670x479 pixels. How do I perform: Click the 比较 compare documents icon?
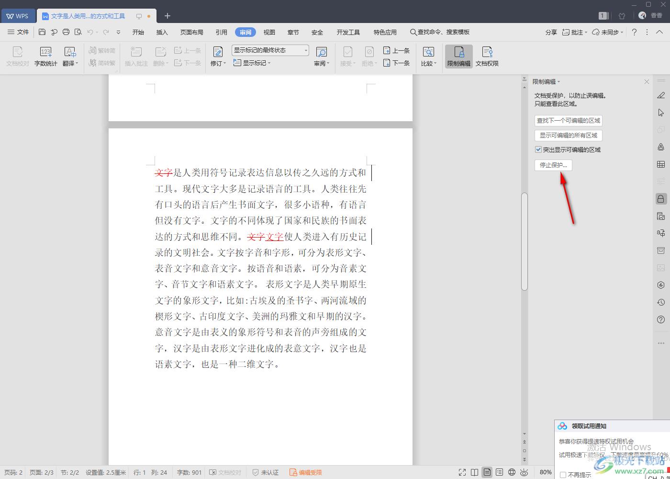pos(428,57)
